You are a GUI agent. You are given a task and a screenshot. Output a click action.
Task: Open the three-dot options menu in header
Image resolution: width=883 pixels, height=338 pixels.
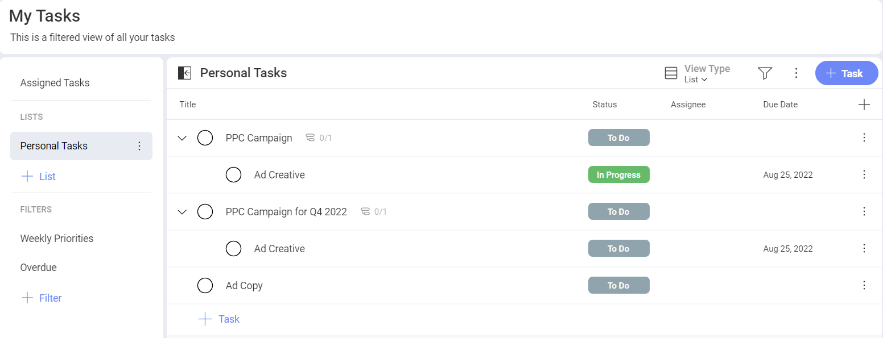click(x=796, y=73)
